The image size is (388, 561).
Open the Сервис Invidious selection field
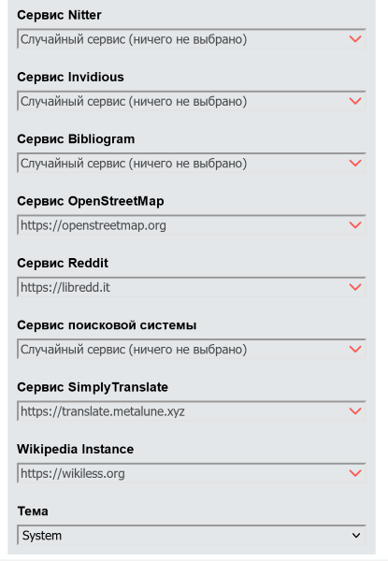[192, 101]
